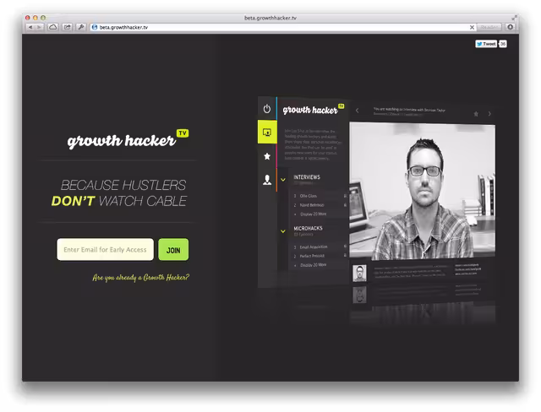Click the beta.growthhacker.tv address bar
Image resolution: width=541 pixels, height=412 pixels.
point(283,27)
